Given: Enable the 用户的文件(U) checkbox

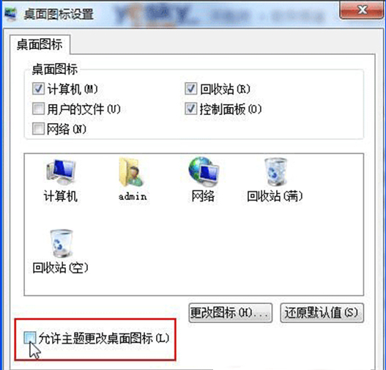Looking at the screenshot, I should (38, 108).
